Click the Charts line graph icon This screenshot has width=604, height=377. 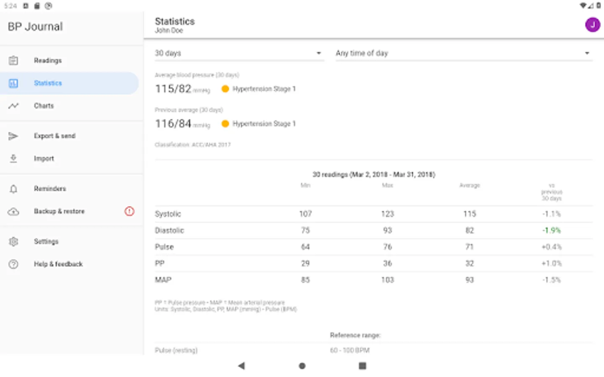13,106
